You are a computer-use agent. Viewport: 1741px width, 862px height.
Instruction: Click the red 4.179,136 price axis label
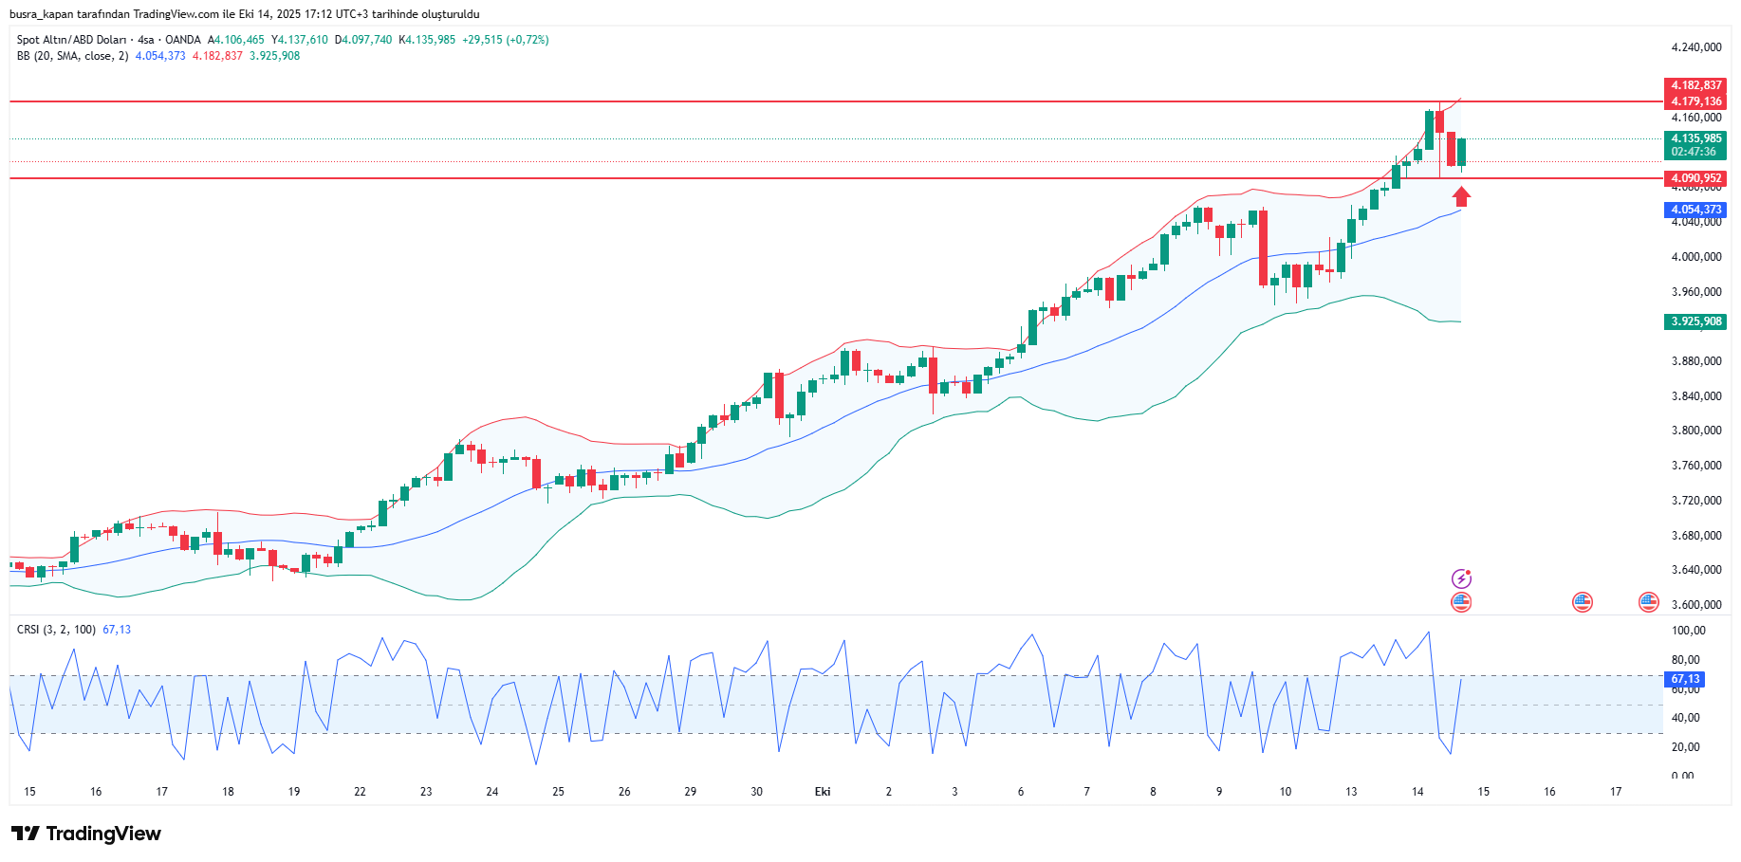[1695, 101]
